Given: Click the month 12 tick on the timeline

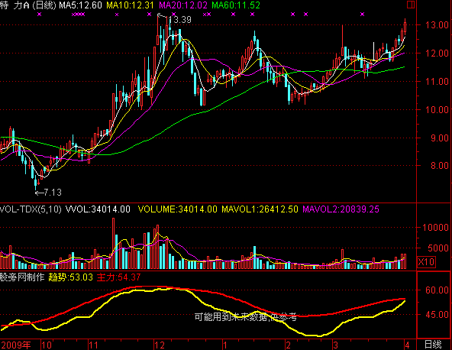Looking at the screenshot, I should click(x=160, y=345).
